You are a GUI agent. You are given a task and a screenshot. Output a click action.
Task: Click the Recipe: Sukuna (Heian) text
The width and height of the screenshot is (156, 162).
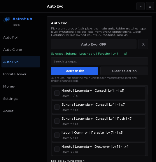(68, 161)
